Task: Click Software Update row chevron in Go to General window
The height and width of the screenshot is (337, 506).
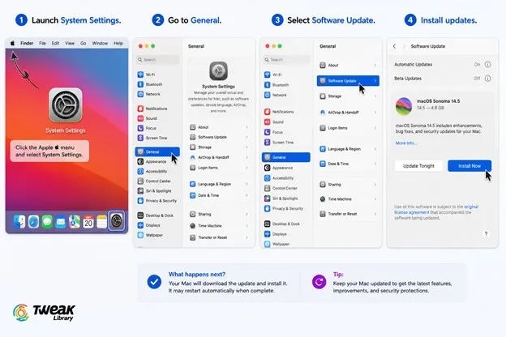Action: [x=247, y=137]
